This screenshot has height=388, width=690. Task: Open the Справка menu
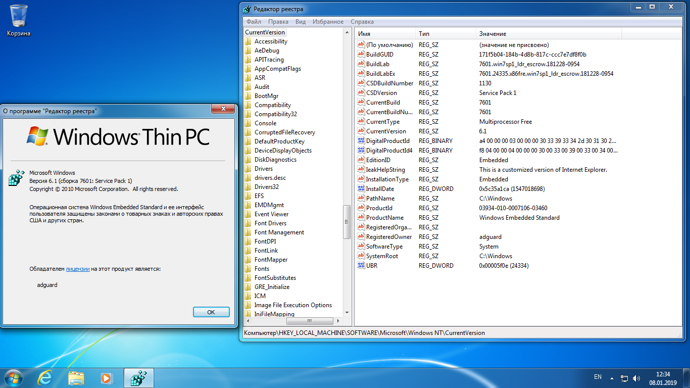pos(362,22)
